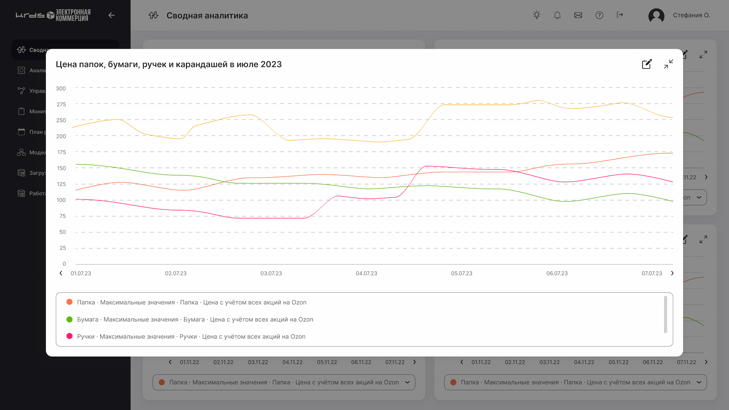
Task: Click the help question mark icon
Action: click(x=599, y=15)
